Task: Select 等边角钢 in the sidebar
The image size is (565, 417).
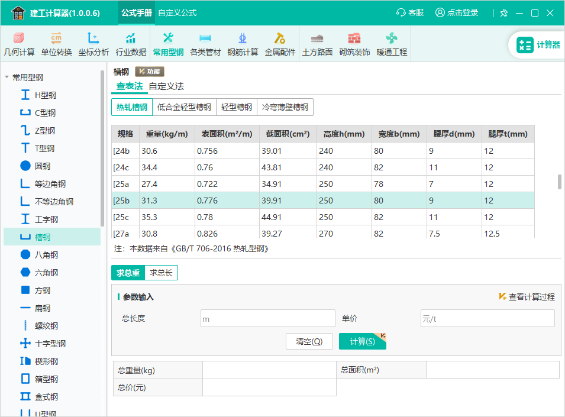Action: [x=52, y=183]
